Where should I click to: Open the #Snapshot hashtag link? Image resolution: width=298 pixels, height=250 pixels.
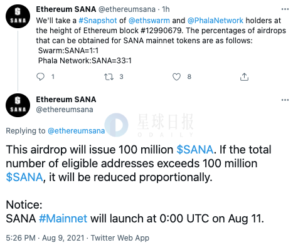click(x=98, y=21)
